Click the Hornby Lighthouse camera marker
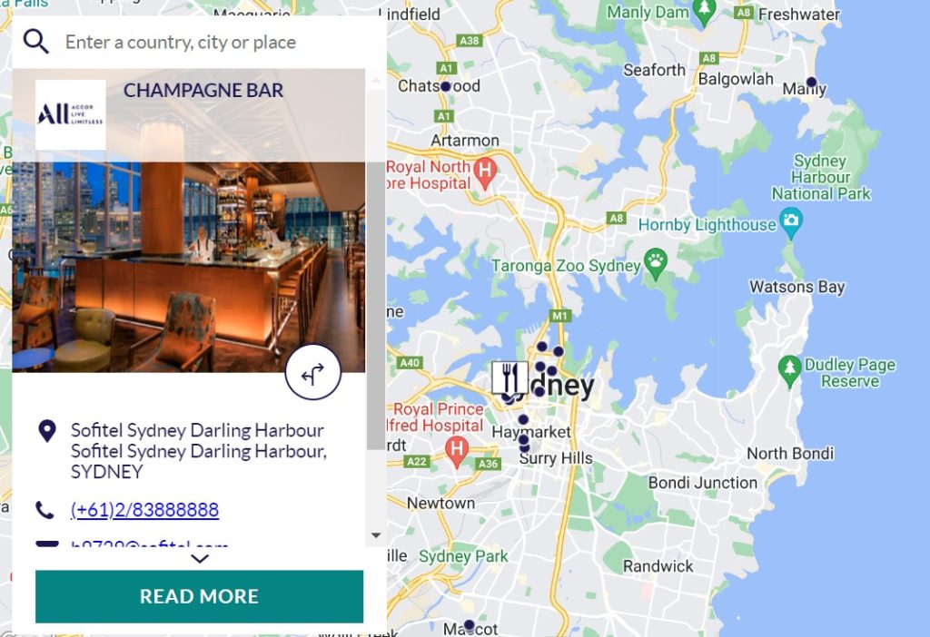Screen dimensions: 930x637 [791, 222]
